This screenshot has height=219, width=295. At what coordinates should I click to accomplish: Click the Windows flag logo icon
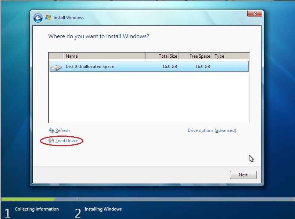click(x=48, y=18)
